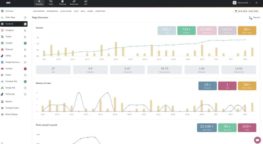Switch to the Stories tab
The width and height of the screenshot is (263, 144).
90,11
